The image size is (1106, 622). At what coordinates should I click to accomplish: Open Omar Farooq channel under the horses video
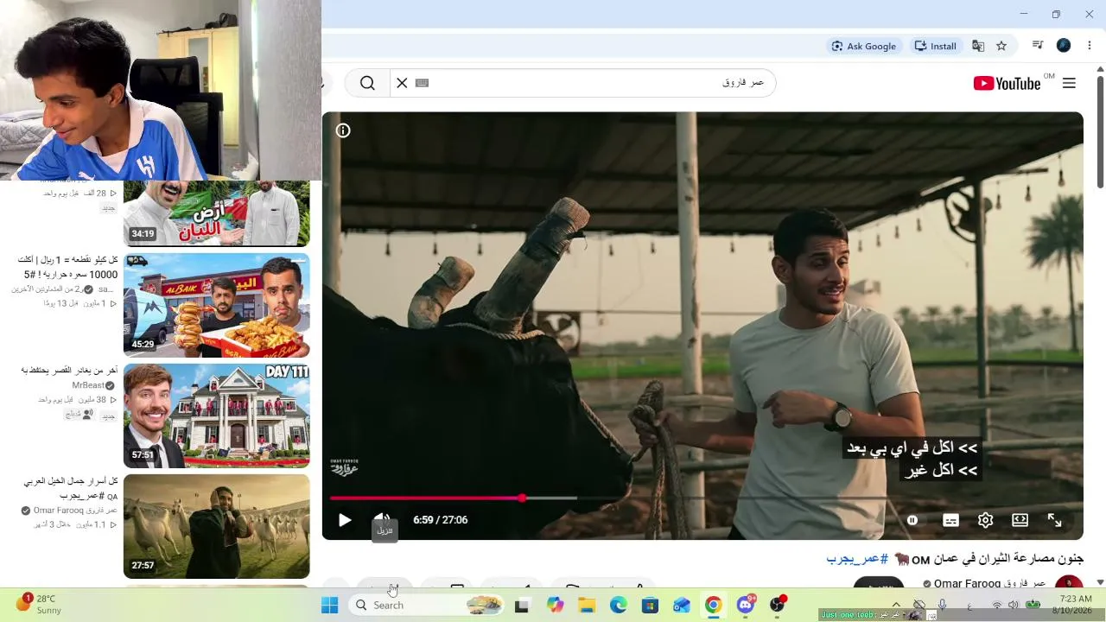(75, 511)
